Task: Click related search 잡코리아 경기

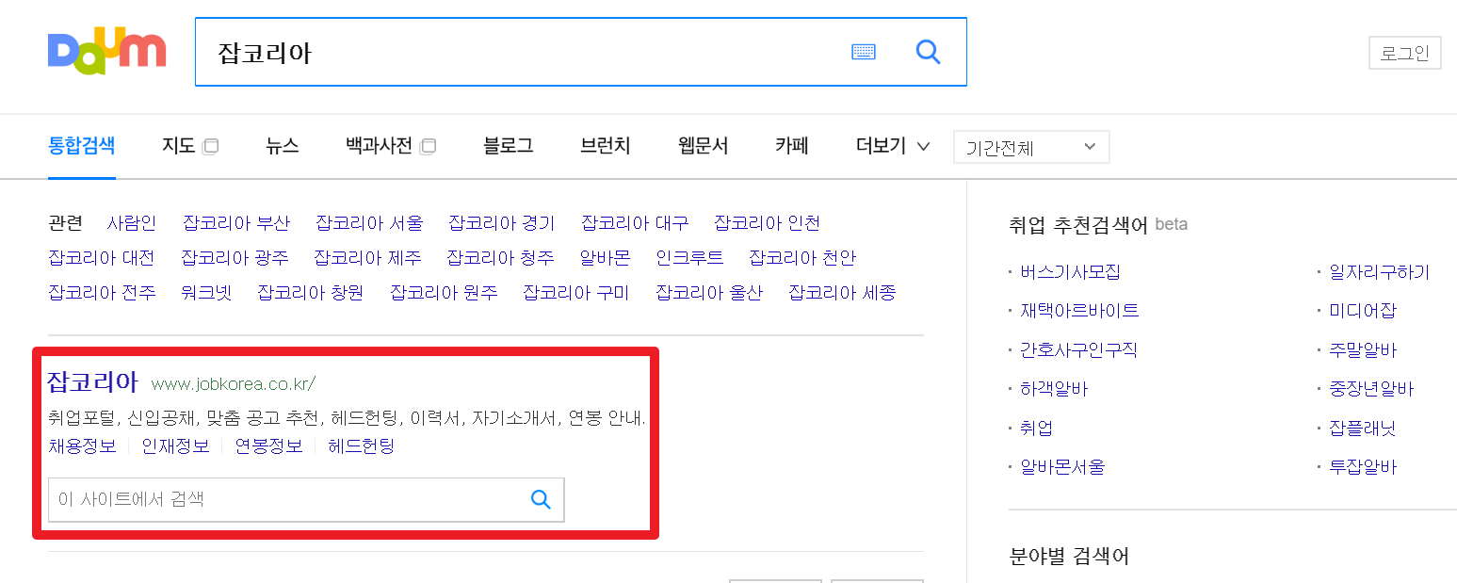Action: (x=502, y=223)
